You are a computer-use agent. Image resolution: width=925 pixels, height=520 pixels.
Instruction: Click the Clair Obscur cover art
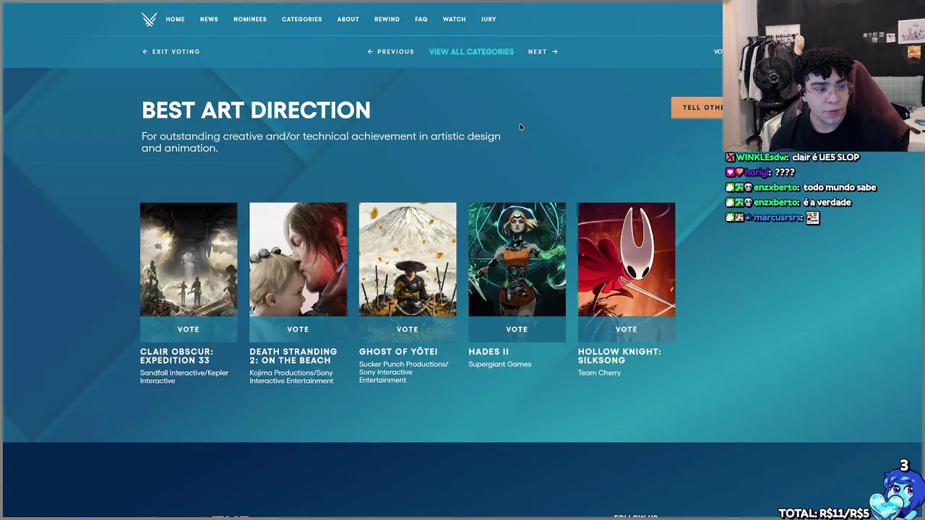[189, 259]
